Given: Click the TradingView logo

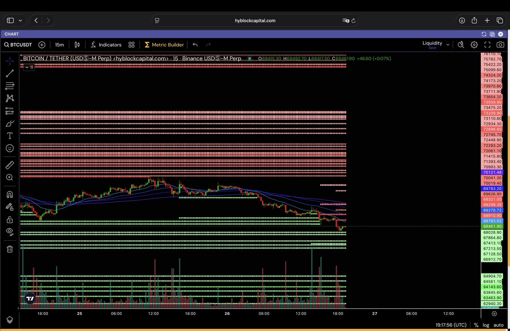Looking at the screenshot, I should 30,298.
